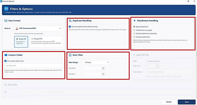This screenshot has height=105, width=197.
Task: Open the Save as format dropdown
Action: point(39,28)
